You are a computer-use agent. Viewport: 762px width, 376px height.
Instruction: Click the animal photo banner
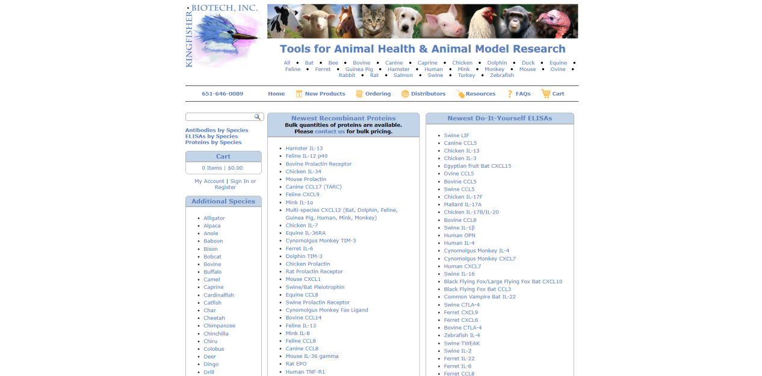pyautogui.click(x=422, y=22)
